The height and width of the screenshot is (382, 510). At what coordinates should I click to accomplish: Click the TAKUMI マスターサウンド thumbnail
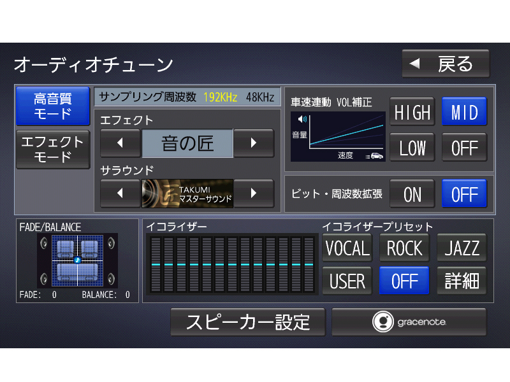point(187,194)
